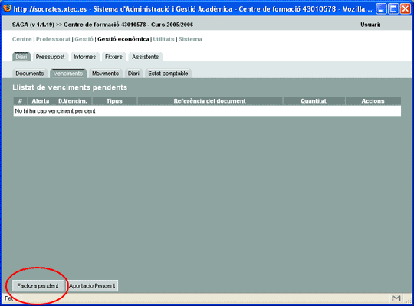Click the Factura pendent button

click(x=38, y=285)
